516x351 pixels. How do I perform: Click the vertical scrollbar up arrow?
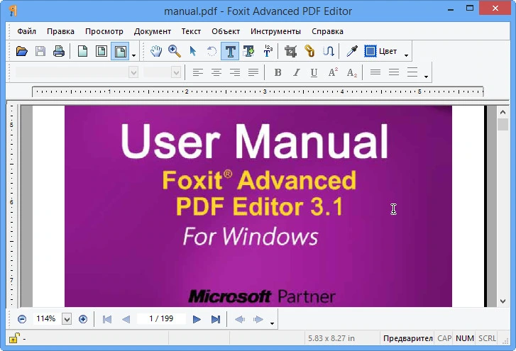[503, 112]
